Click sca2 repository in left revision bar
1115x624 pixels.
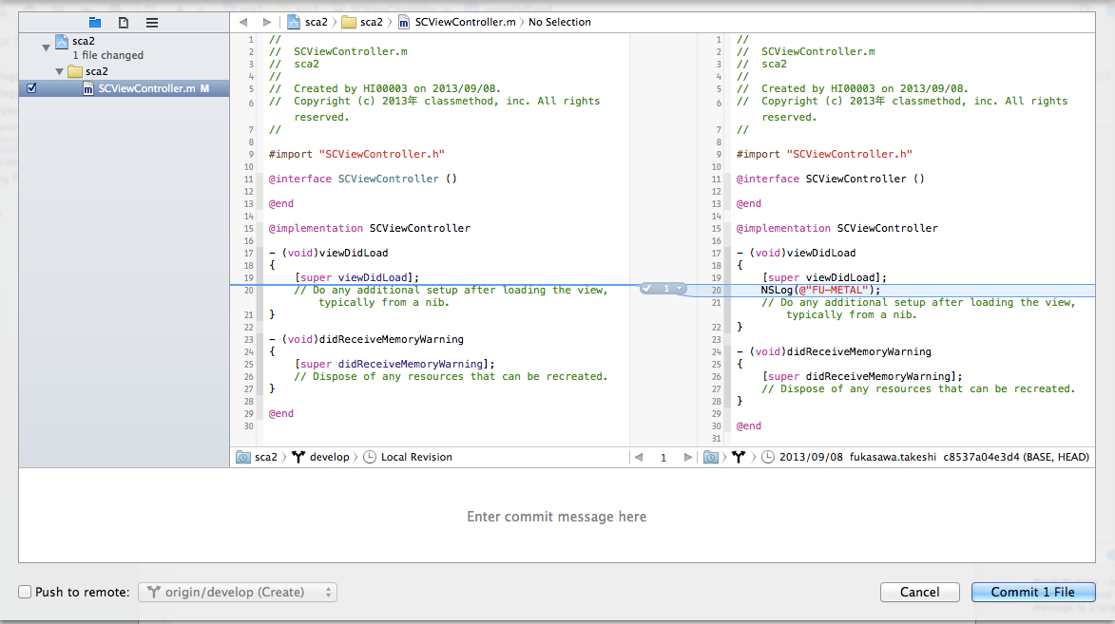tap(257, 457)
